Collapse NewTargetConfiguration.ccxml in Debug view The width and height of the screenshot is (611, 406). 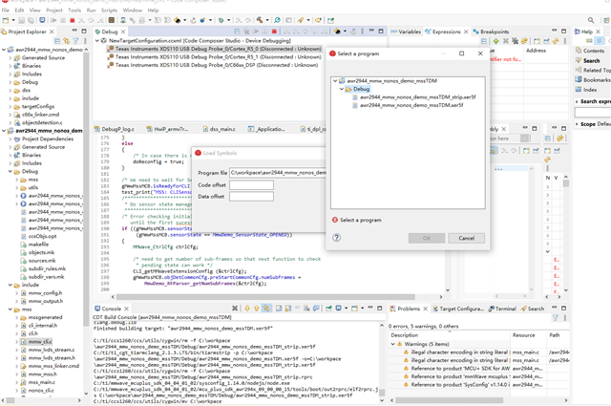click(x=97, y=40)
